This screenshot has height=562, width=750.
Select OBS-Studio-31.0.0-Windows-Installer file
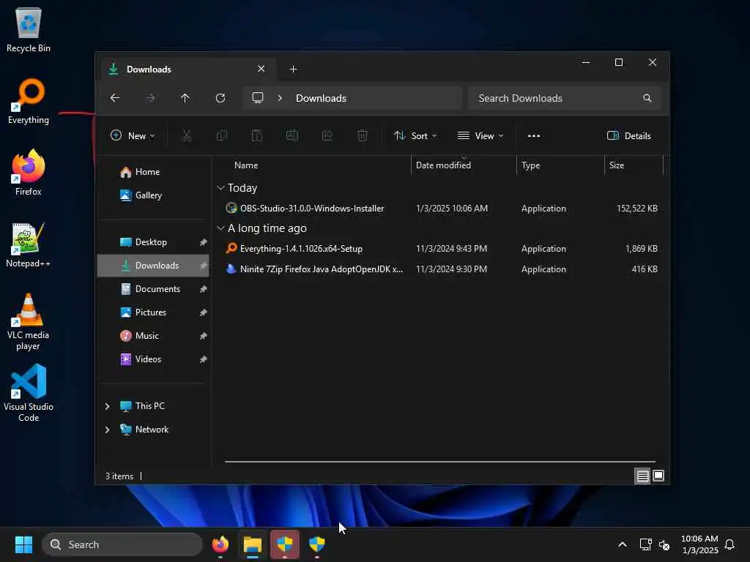pos(440,209)
